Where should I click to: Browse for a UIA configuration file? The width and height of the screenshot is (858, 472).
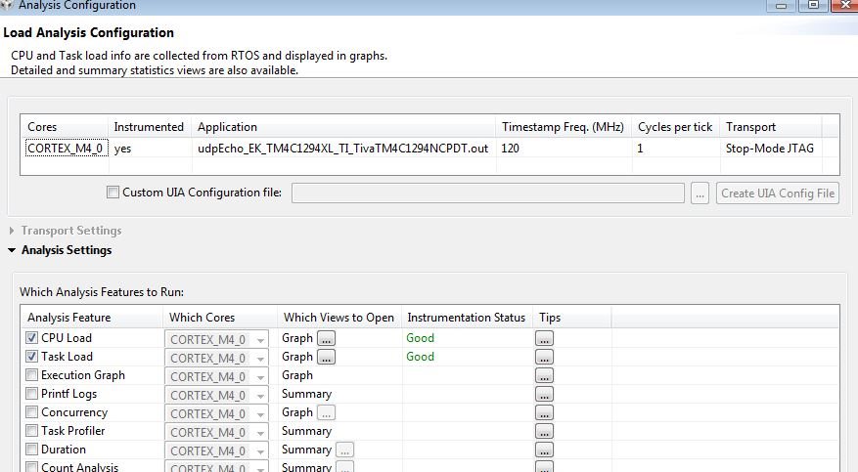pyautogui.click(x=700, y=193)
